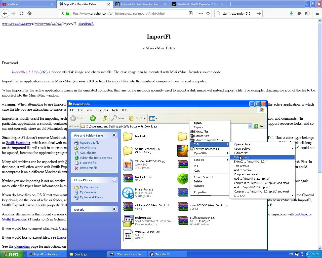
Task: Open Firefox hamburger menu
Action: (x=317, y=13)
